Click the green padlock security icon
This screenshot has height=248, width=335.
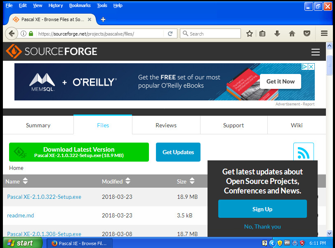[31, 33]
